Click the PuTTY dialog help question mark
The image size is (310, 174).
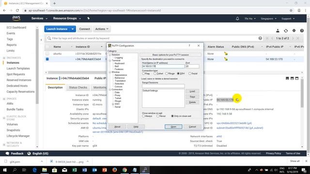coord(189,45)
